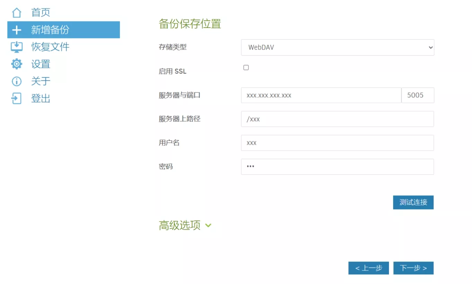Click the 测试连接 button
The width and height of the screenshot is (472, 284).
413,203
